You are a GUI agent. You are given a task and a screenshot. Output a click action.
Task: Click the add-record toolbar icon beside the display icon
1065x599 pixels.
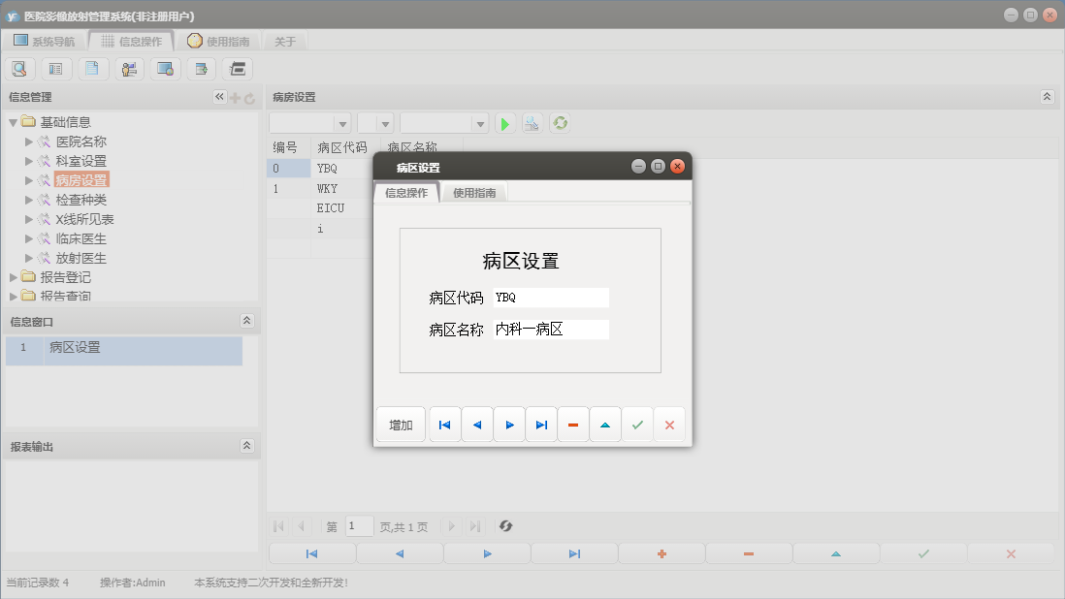click(x=200, y=68)
